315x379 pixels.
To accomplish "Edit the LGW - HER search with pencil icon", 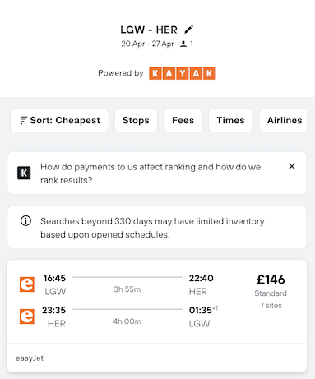I will point(188,30).
